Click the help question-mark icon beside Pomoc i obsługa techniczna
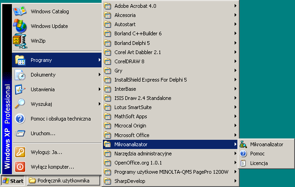The height and width of the screenshot is (187, 295). pyautogui.click(x=20, y=119)
